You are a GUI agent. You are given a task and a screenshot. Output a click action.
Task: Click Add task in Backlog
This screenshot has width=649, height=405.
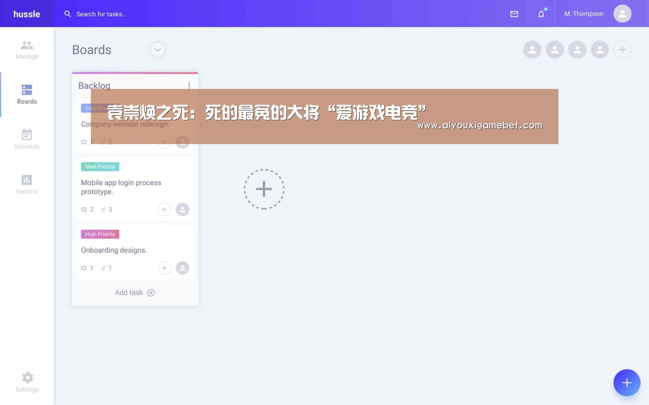[135, 292]
